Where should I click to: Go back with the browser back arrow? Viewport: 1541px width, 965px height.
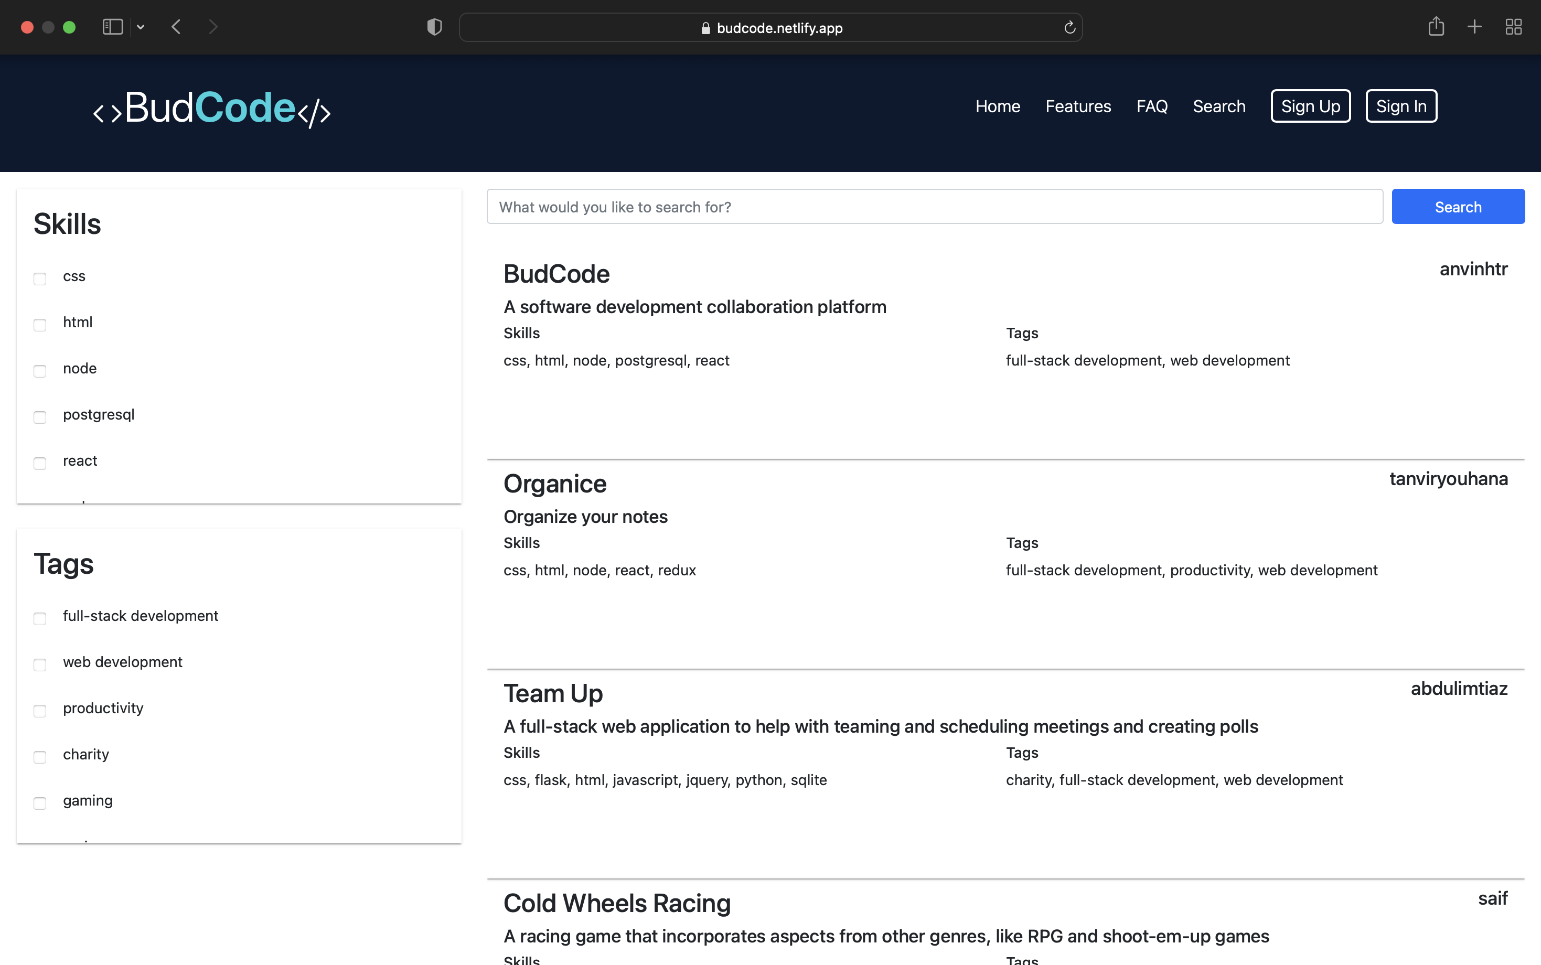pyautogui.click(x=177, y=27)
